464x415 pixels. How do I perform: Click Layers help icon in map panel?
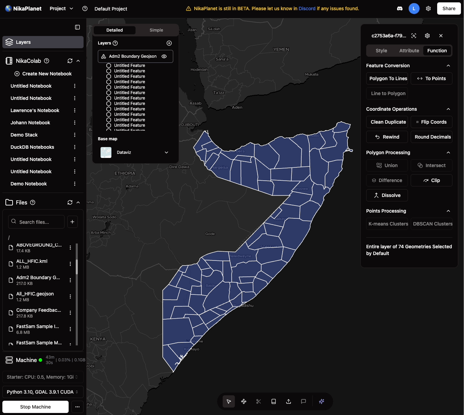click(115, 43)
